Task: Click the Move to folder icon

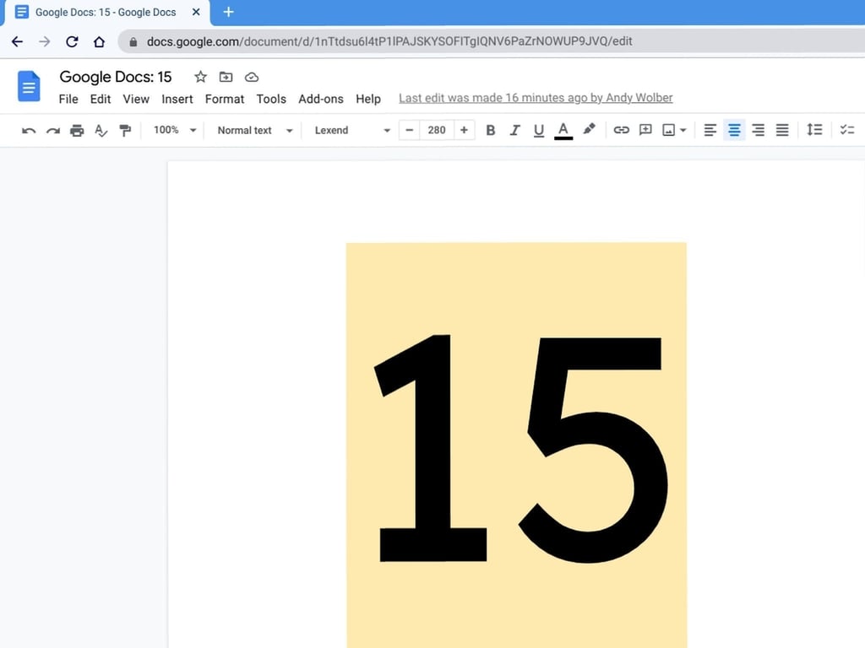Action: 226,77
